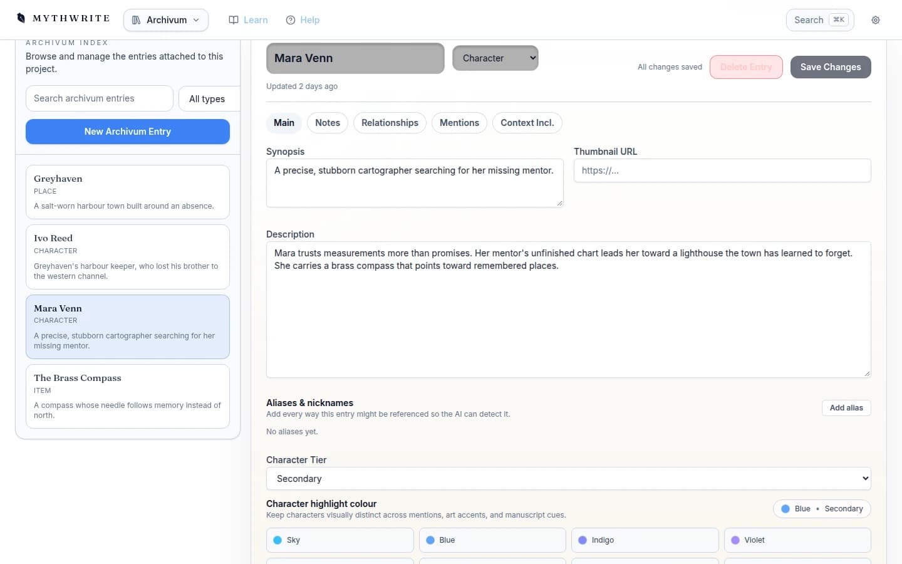Click the Add alias button
Image resolution: width=902 pixels, height=564 pixels.
(x=846, y=408)
